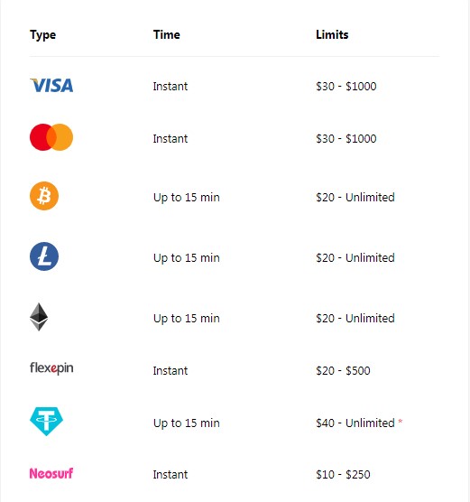Click Mastercard's Instant time text
This screenshot has height=502, width=470.
pos(170,139)
